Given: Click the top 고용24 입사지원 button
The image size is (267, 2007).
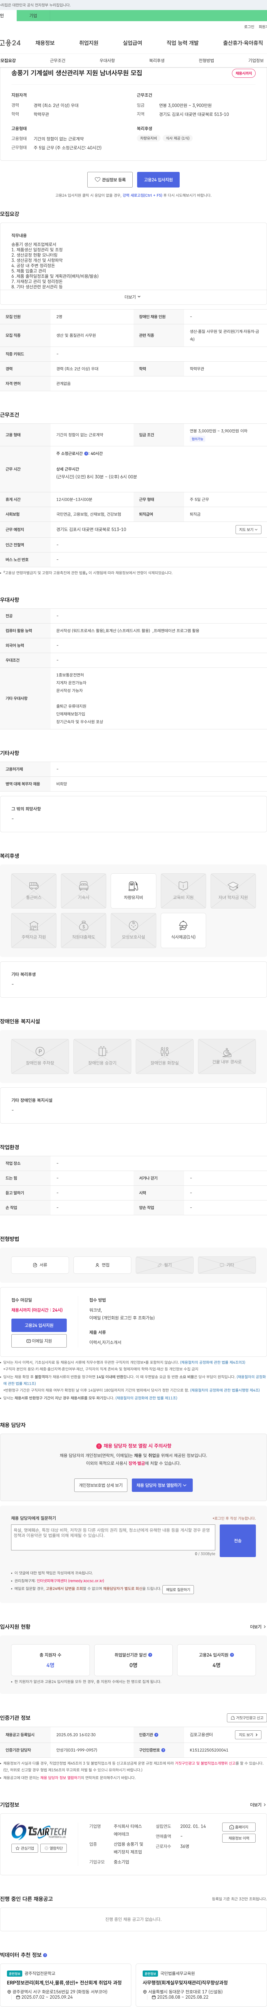Looking at the screenshot, I should (158, 179).
